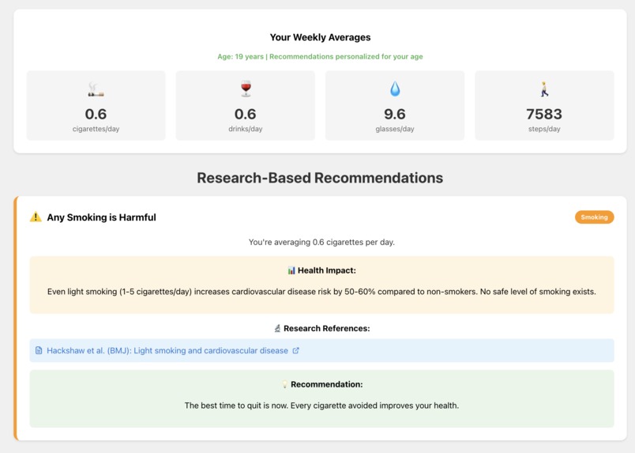
Task: Click the bar chart icon next to Health Impact
Action: click(x=291, y=270)
